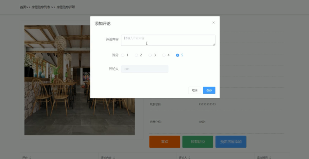Click the 评论人 field showing 001
The width and height of the screenshot is (309, 159).
pyautogui.click(x=145, y=69)
